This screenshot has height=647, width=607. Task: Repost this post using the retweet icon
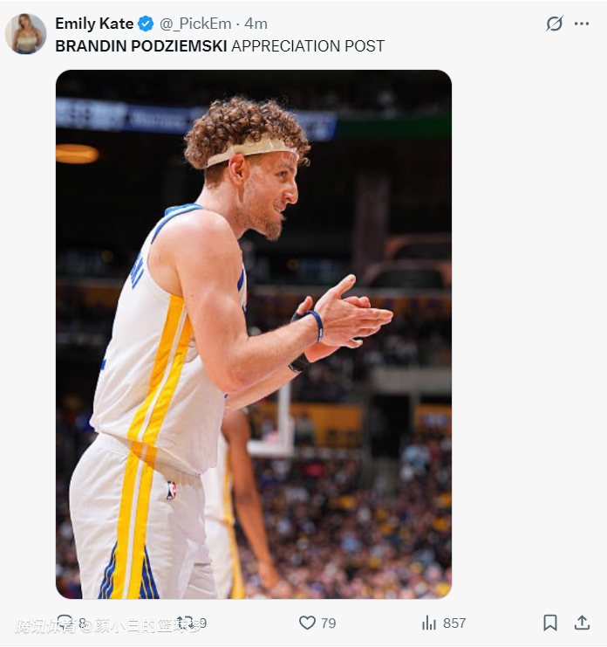point(185,623)
